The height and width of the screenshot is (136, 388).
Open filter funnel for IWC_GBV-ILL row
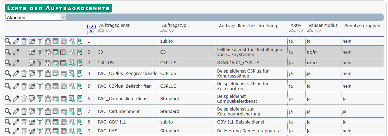coord(40,122)
